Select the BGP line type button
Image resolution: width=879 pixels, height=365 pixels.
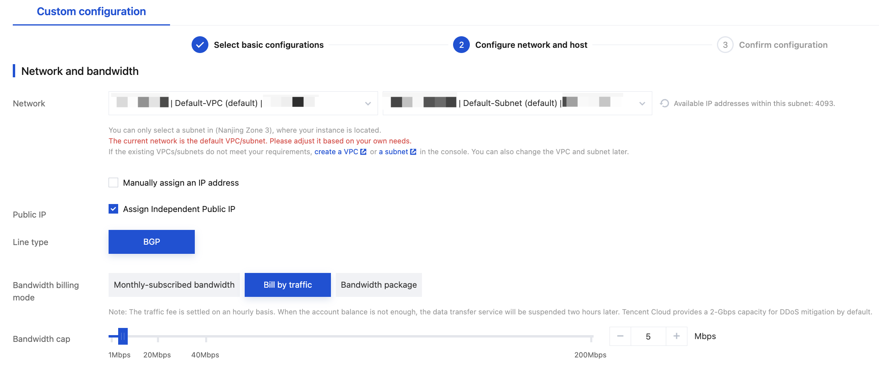click(x=151, y=242)
